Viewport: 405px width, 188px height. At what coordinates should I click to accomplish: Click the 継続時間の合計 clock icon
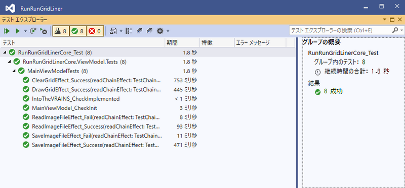click(x=317, y=72)
